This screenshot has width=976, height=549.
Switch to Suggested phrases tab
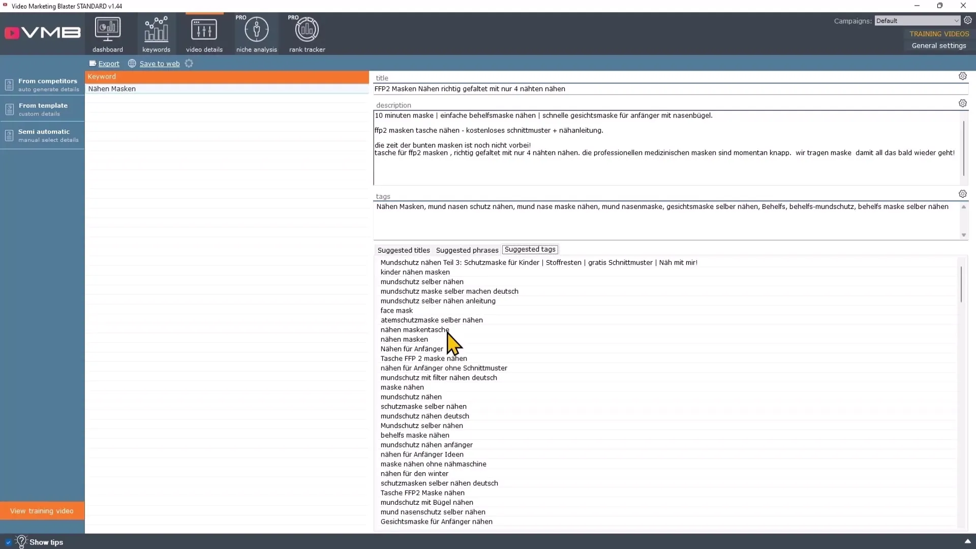point(467,250)
